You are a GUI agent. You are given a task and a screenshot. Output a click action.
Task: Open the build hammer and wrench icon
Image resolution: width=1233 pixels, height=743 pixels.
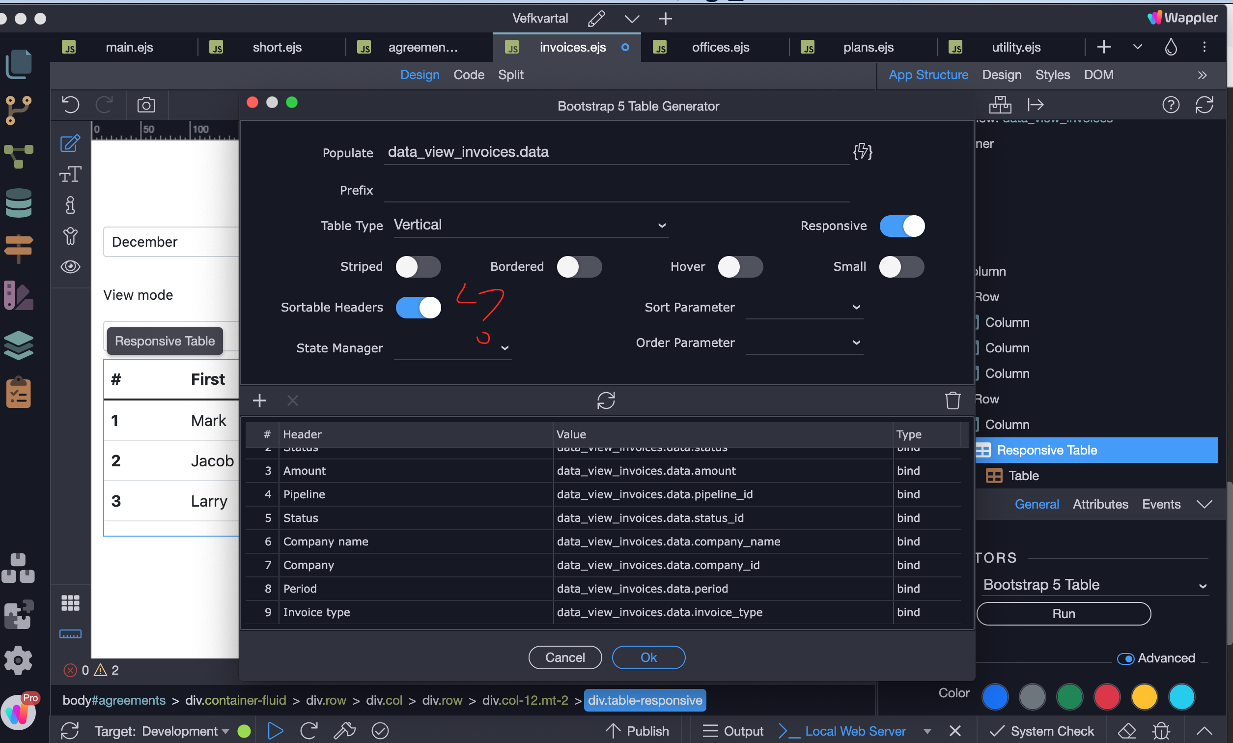(344, 731)
